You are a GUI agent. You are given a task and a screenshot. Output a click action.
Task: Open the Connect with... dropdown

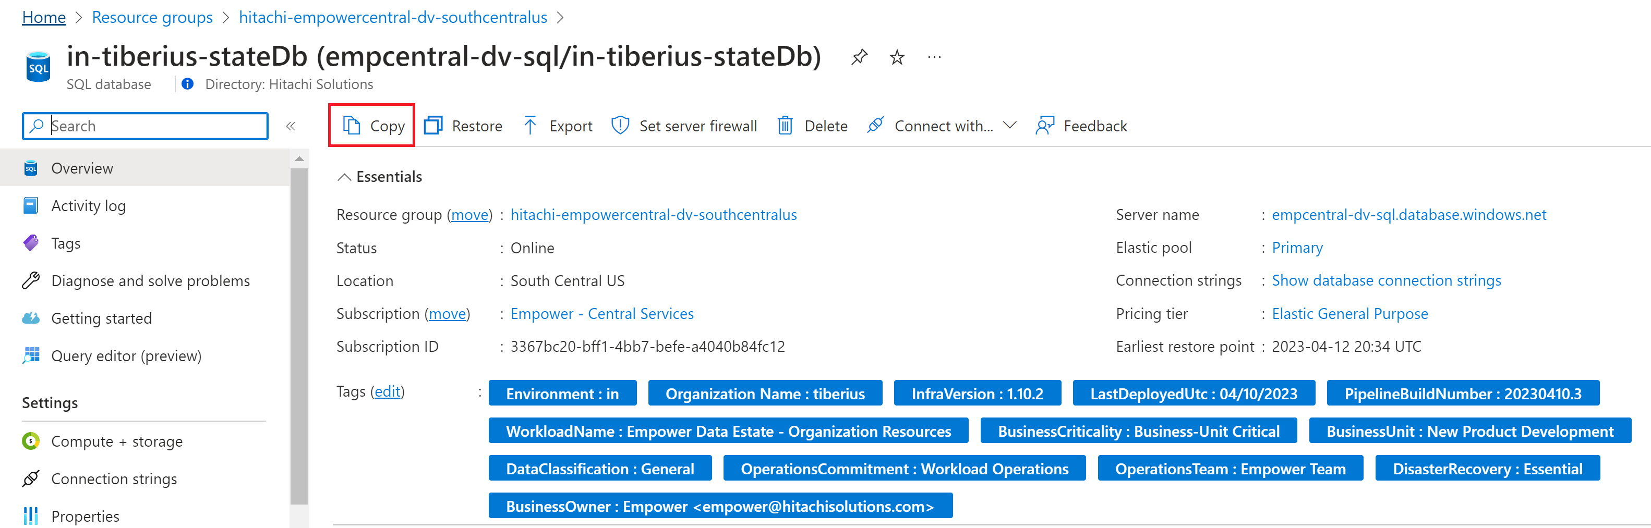942,126
